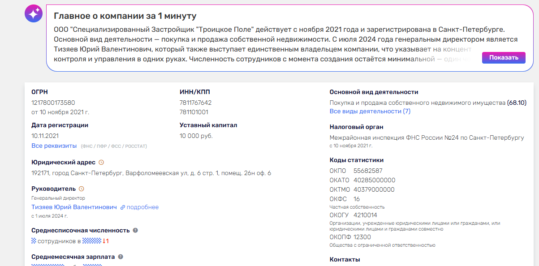Image resolution: width=539 pixels, height=266 pixels.
Task: Click «от 10 ноября 2021 г.» under OGRN
Action: [x=60, y=112]
